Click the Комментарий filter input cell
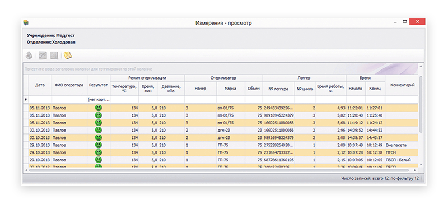Viewport: 448px width, 204px height. [x=402, y=100]
